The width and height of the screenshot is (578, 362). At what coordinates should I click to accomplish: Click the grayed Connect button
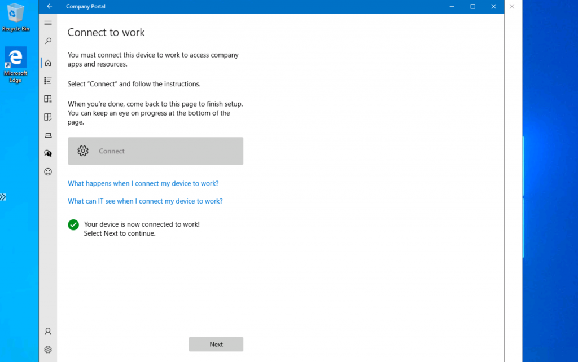(156, 151)
